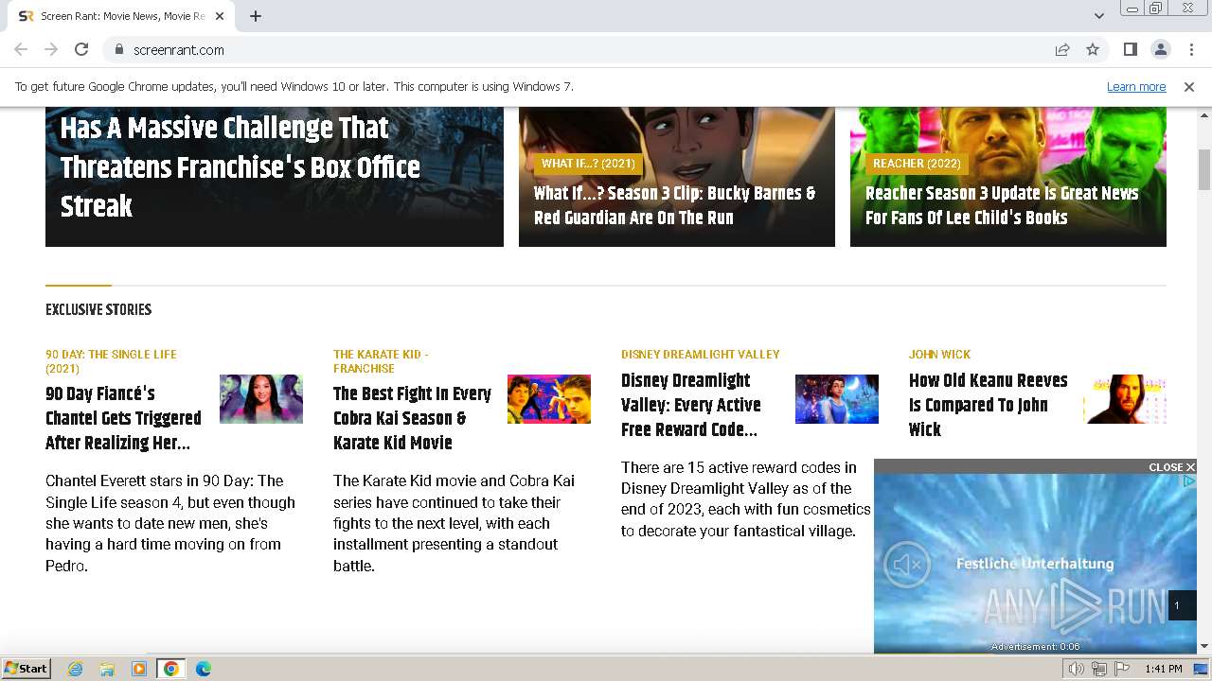Expand the tab search chevron

click(x=1098, y=16)
